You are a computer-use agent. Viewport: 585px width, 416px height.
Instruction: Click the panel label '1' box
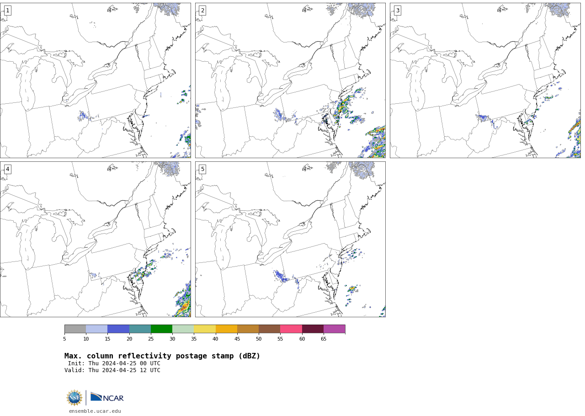pos(7,11)
